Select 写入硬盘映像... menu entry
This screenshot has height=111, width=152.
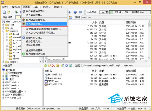[45, 24]
